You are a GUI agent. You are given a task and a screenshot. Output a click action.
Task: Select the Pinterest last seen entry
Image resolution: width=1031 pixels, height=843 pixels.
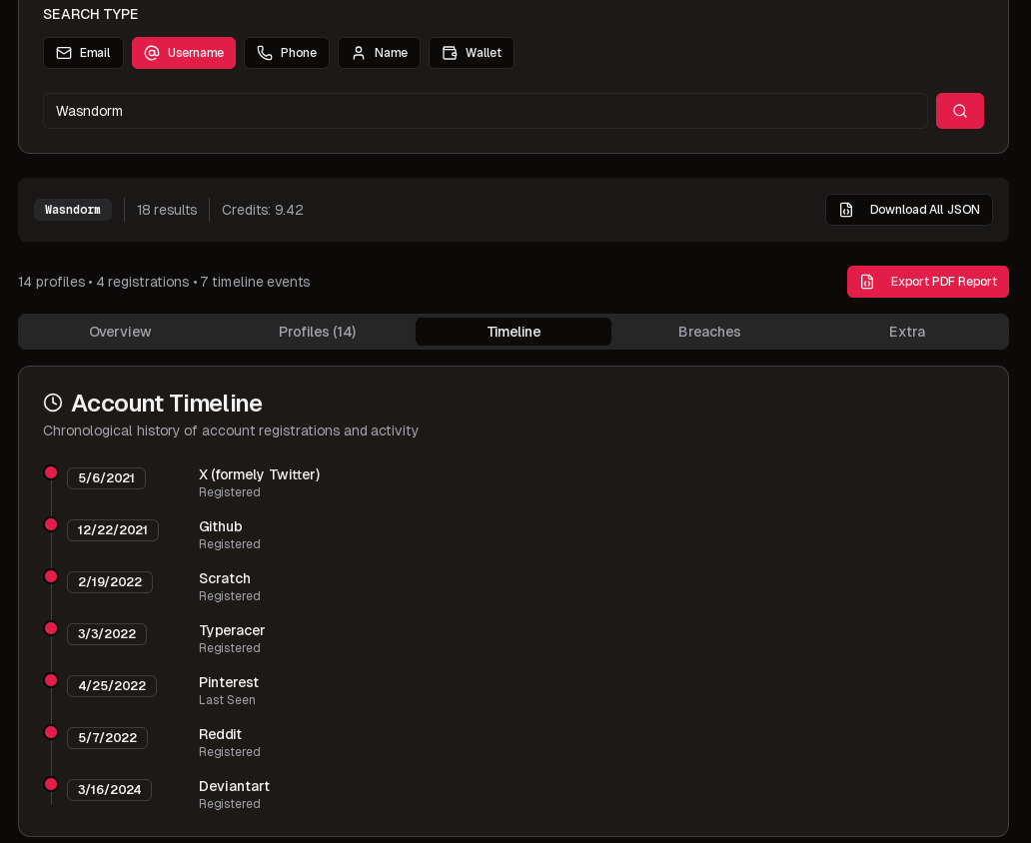point(229,690)
